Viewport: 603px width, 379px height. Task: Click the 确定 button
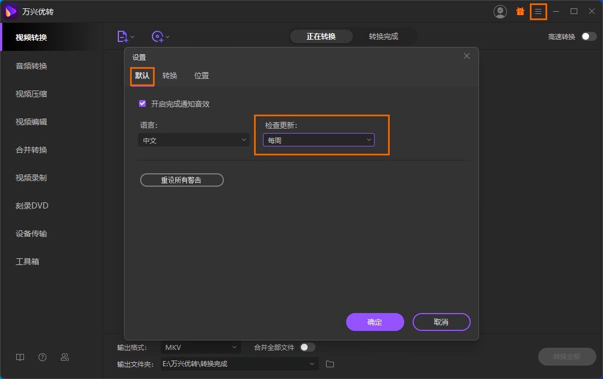(375, 322)
